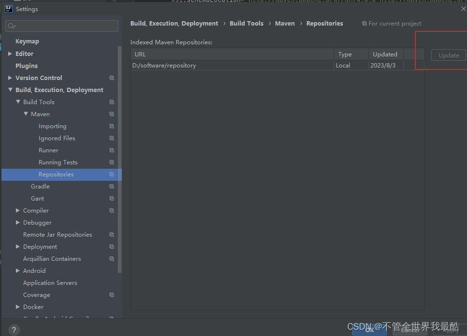Click the For current project icon
The image size is (467, 336).
pyautogui.click(x=364, y=23)
